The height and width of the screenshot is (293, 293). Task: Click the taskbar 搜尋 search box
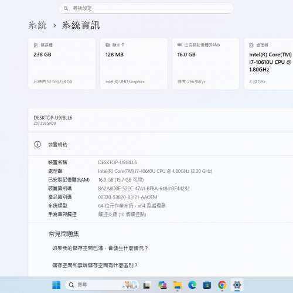click(101, 285)
